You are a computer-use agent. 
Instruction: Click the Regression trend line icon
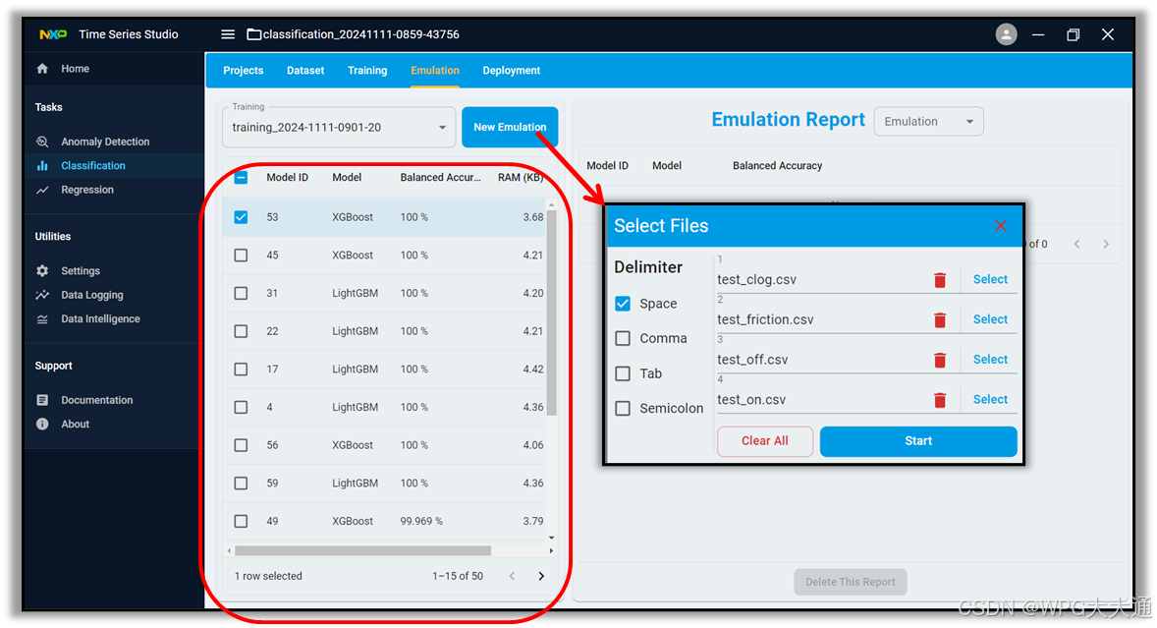(42, 191)
